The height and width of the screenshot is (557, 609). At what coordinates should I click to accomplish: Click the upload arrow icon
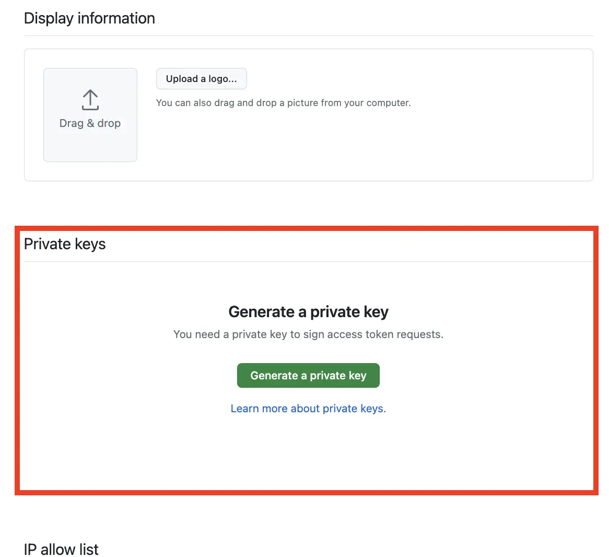click(x=90, y=100)
